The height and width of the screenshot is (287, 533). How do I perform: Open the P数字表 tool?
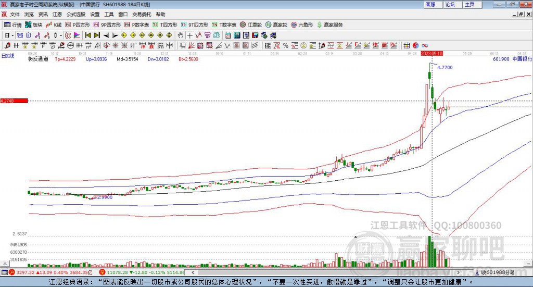tap(137, 25)
